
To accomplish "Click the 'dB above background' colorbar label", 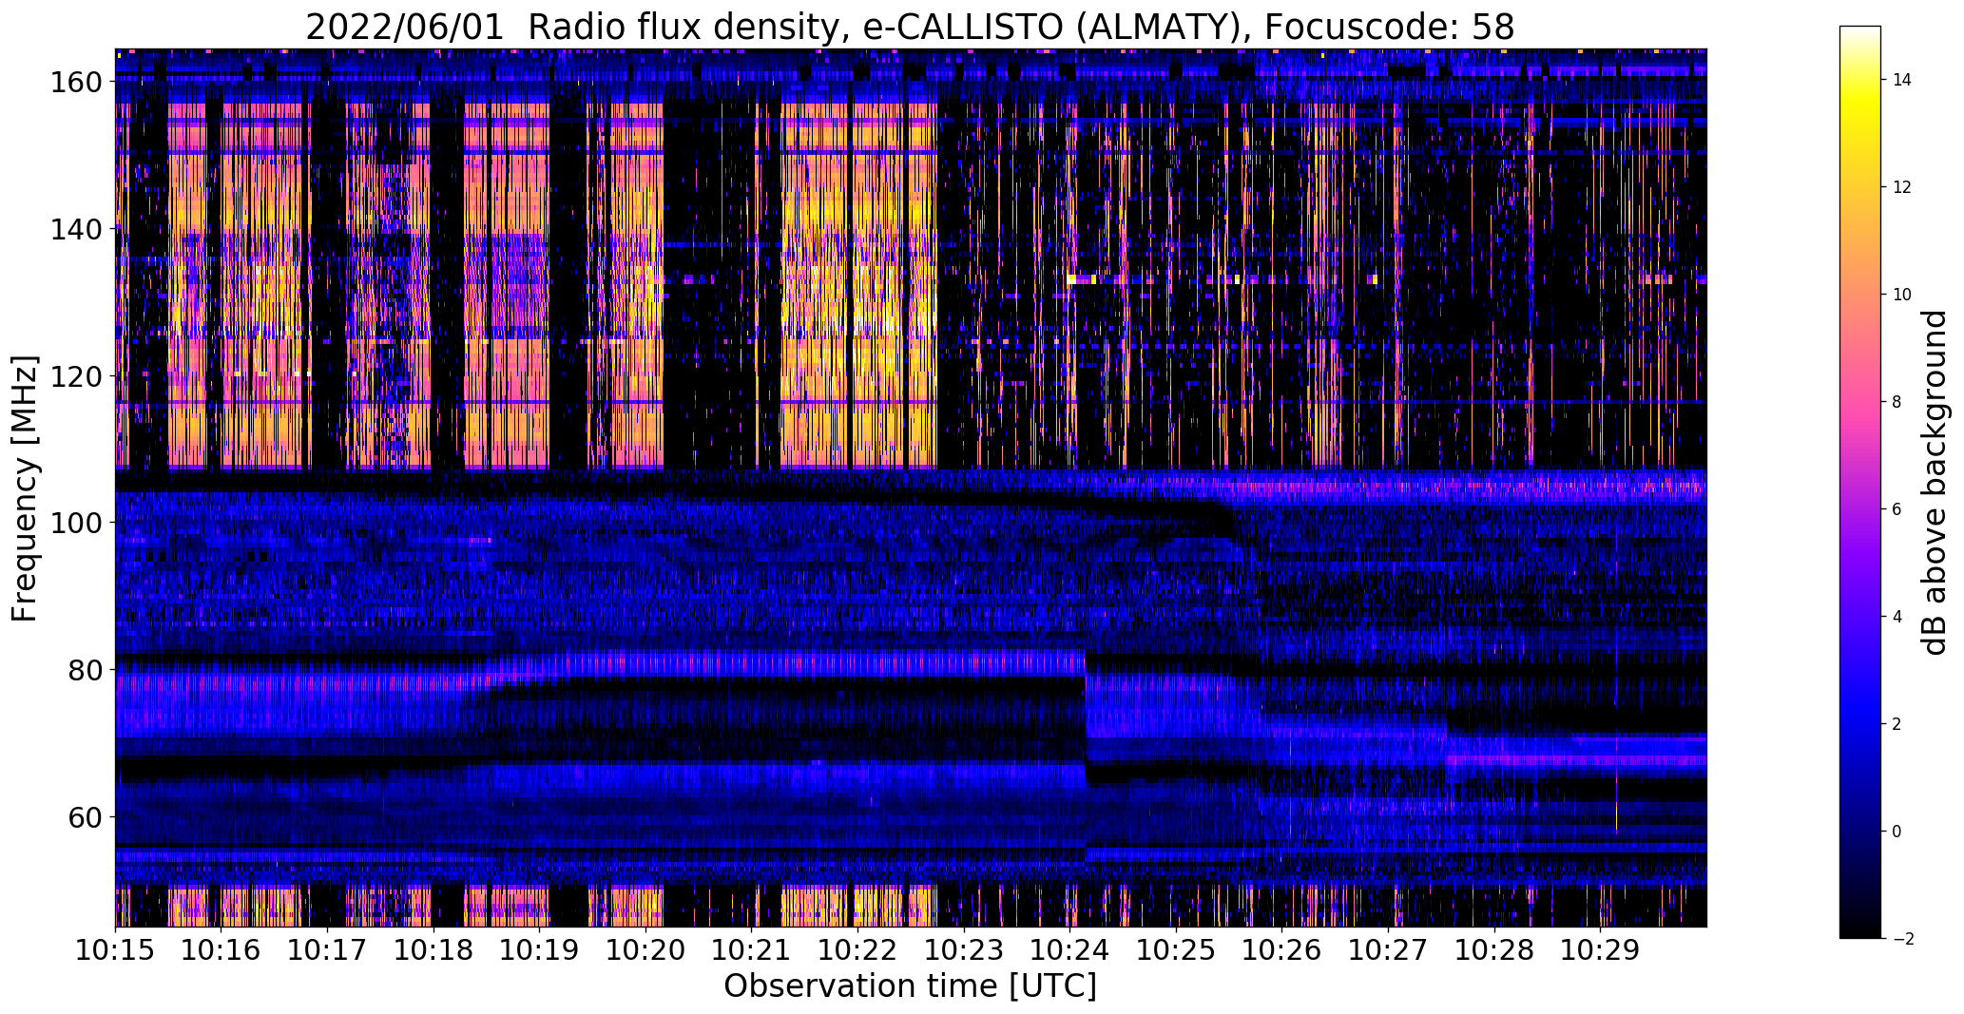I will (1934, 483).
